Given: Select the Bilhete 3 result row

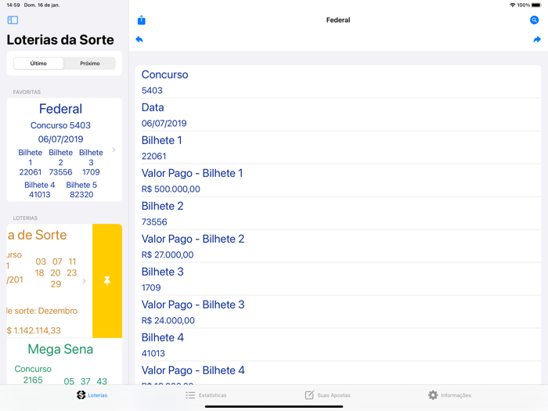Looking at the screenshot, I should [337, 279].
